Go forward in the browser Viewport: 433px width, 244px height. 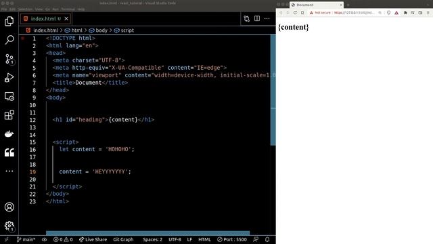click(288, 13)
